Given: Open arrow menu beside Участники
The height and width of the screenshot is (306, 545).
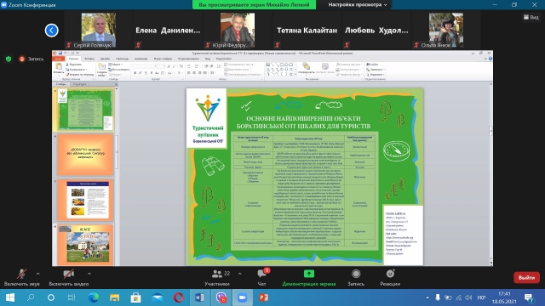Looking at the screenshot, I should click(x=240, y=274).
